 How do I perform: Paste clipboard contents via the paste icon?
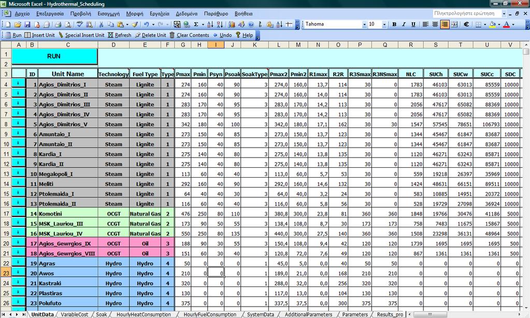click(120, 24)
